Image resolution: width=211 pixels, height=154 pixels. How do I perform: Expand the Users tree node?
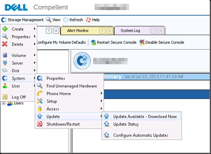point(4,103)
